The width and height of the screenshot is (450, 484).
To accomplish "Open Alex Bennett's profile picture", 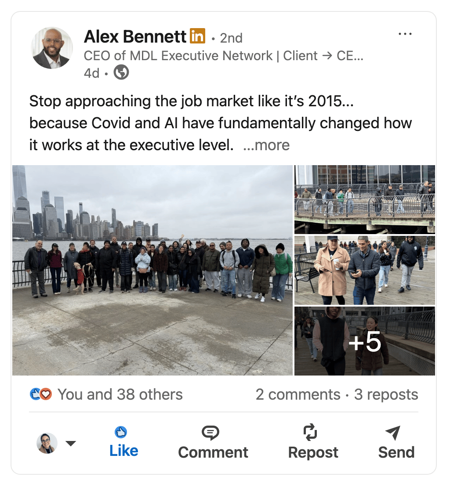I will coord(51,48).
